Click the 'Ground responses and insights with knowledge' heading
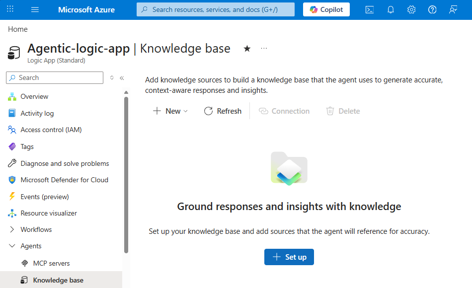This screenshot has width=472, height=288. coord(289,207)
